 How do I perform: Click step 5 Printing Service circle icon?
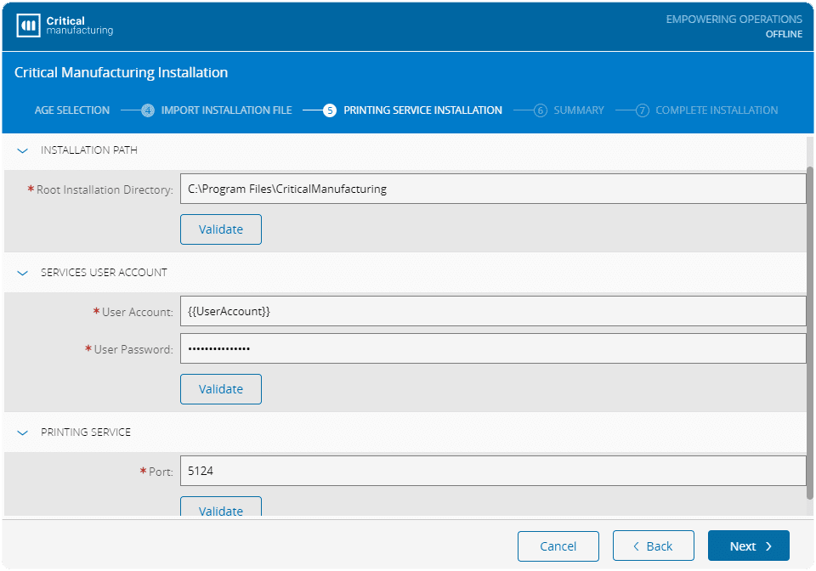tap(330, 110)
